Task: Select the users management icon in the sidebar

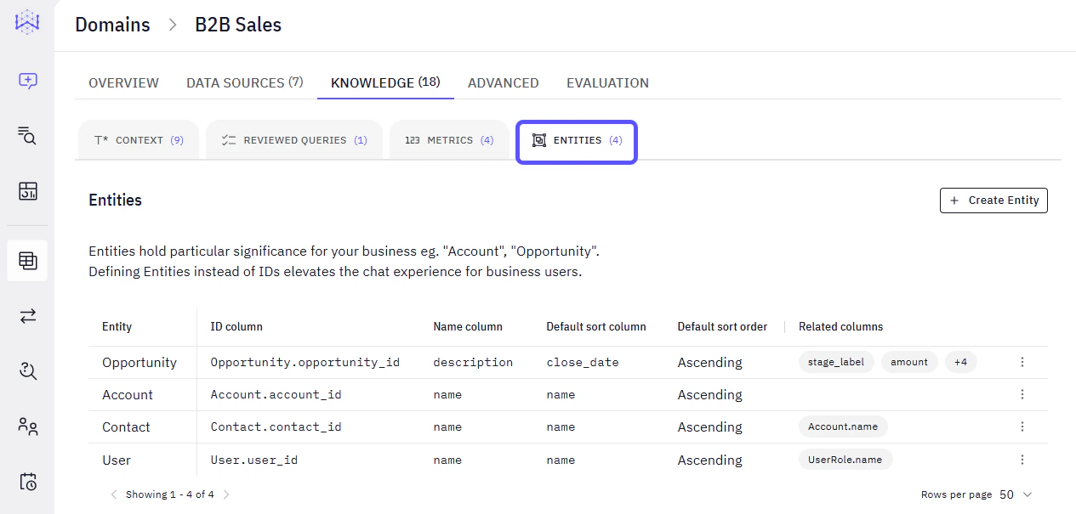Action: coord(26,426)
